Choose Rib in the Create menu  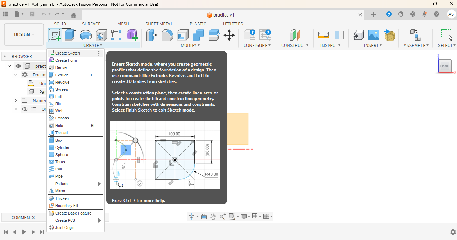click(75, 104)
